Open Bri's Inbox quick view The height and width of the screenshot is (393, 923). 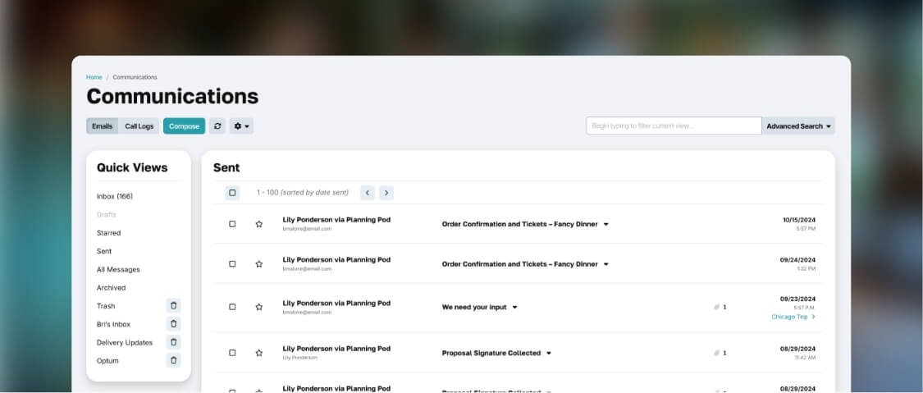coord(113,324)
